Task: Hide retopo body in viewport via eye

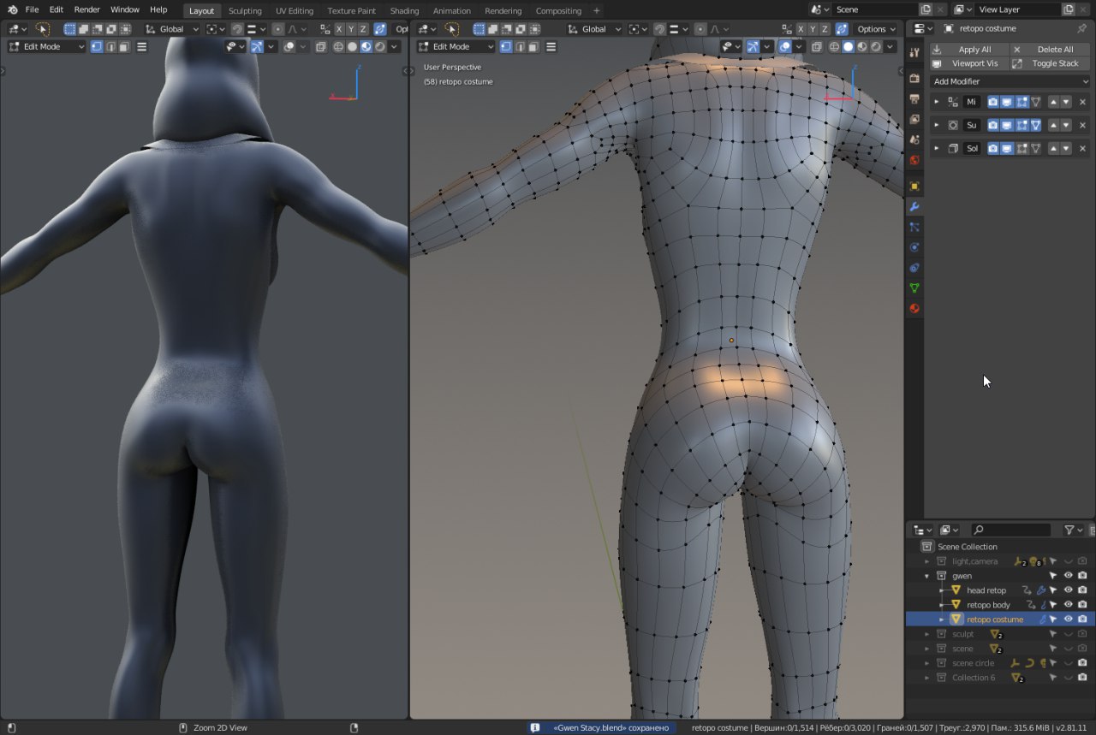Action: (x=1068, y=605)
